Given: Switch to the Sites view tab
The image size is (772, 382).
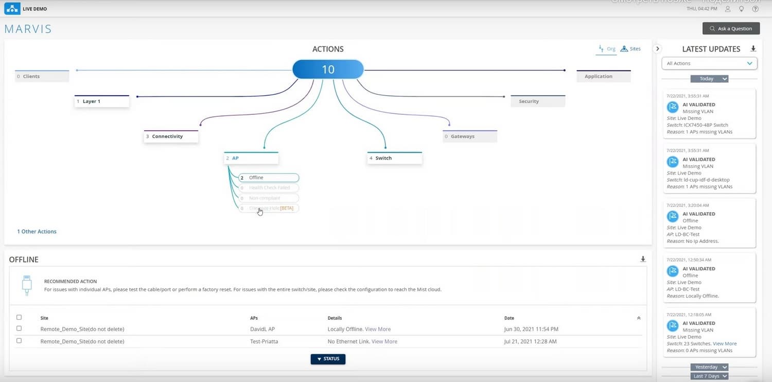Looking at the screenshot, I should click(630, 49).
